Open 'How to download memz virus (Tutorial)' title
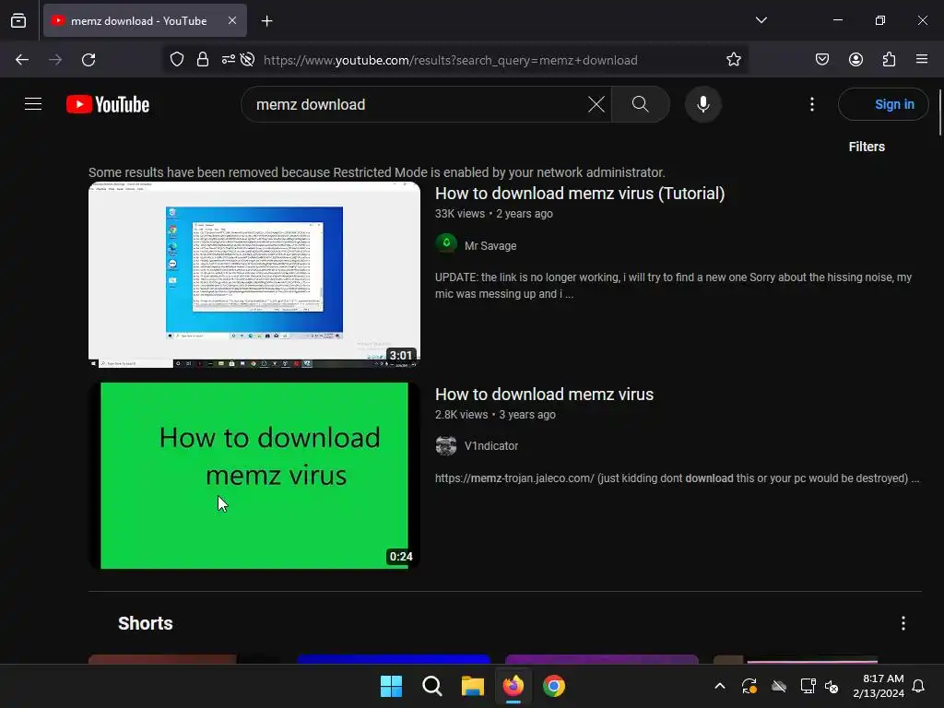The width and height of the screenshot is (944, 708). click(x=580, y=194)
